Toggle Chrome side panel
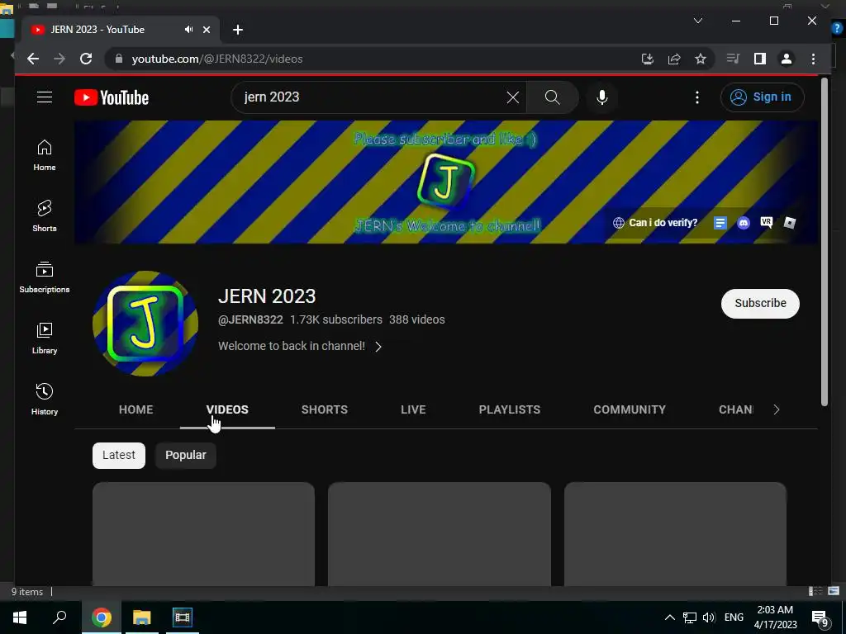 click(x=760, y=59)
